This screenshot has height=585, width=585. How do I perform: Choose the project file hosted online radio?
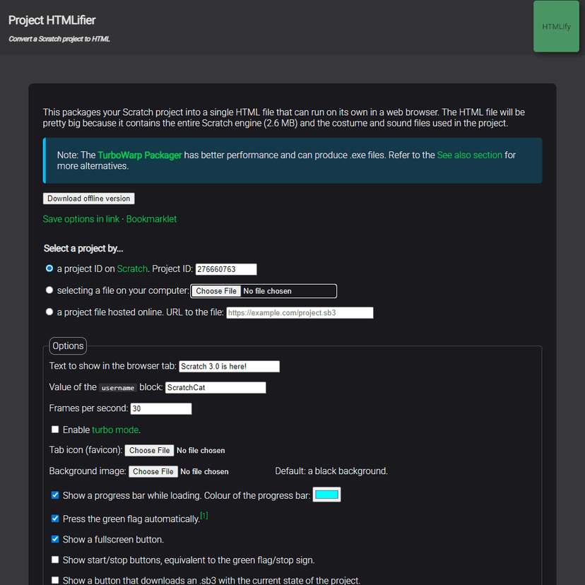[49, 312]
